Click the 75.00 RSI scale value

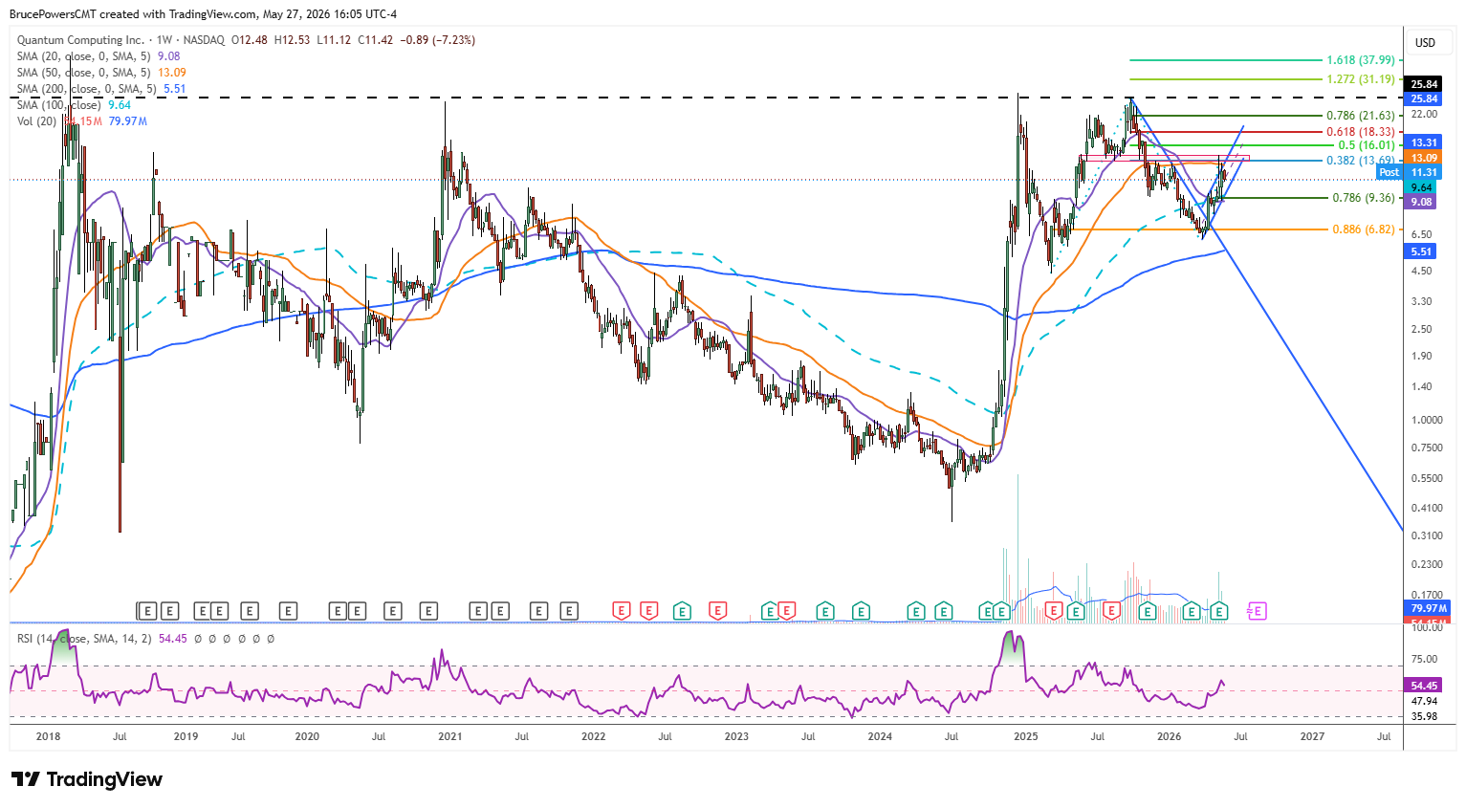click(1424, 659)
